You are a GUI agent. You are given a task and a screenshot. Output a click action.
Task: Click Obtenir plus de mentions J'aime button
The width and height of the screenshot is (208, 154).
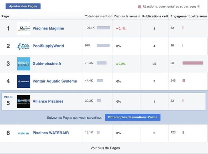tap(132, 117)
